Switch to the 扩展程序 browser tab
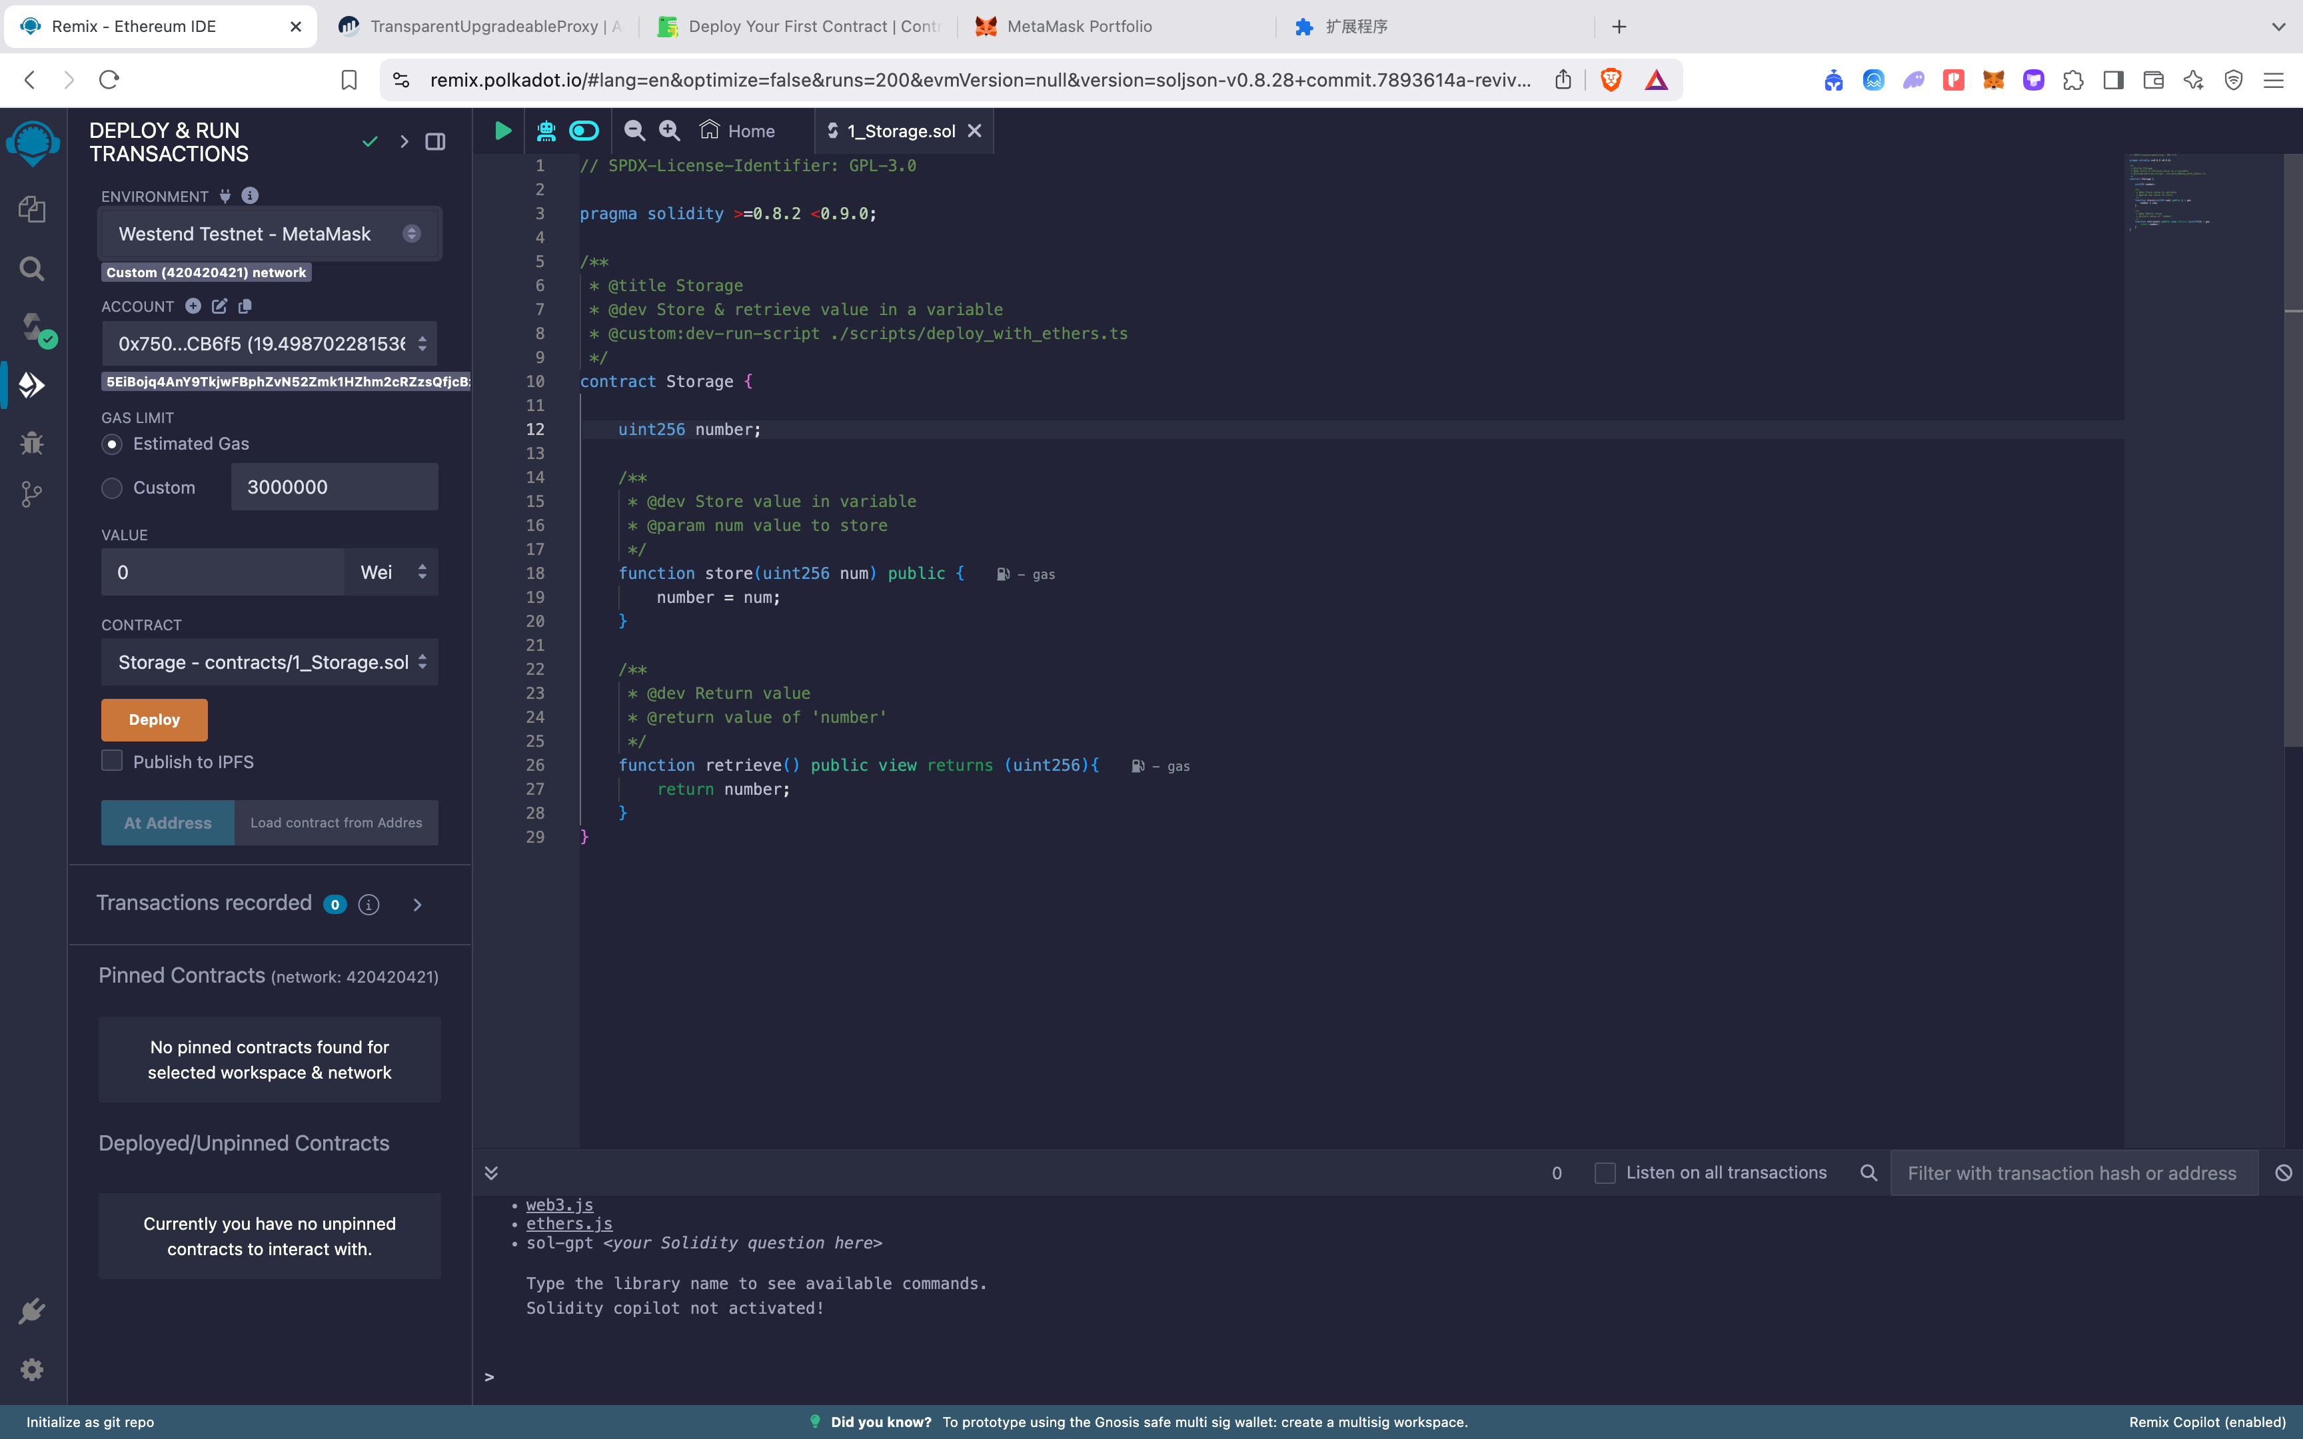The image size is (2303, 1439). (1437, 27)
